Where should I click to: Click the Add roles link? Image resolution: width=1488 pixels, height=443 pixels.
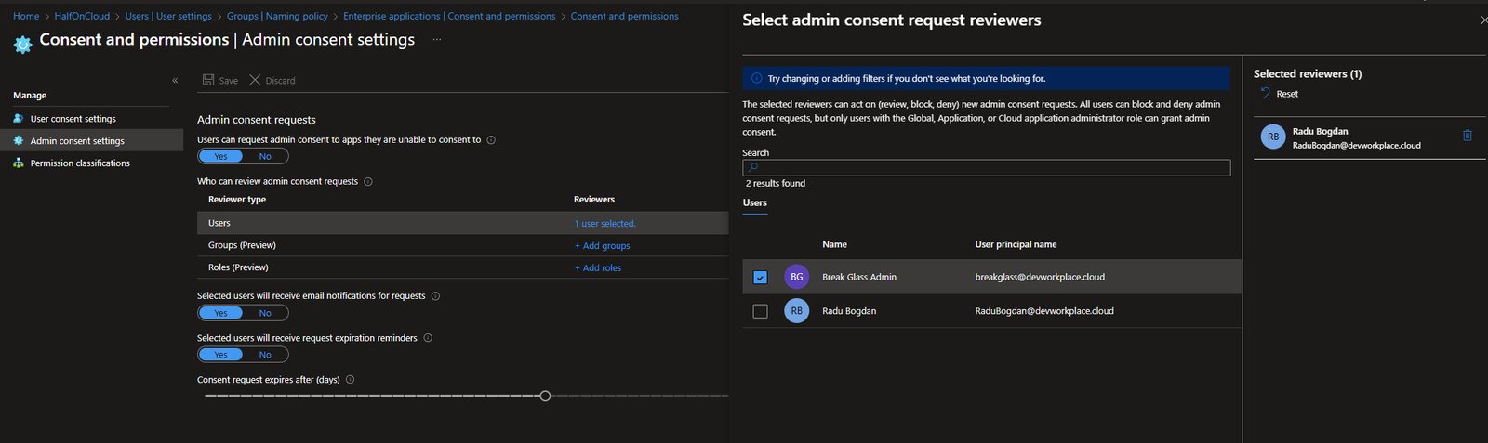click(x=598, y=268)
